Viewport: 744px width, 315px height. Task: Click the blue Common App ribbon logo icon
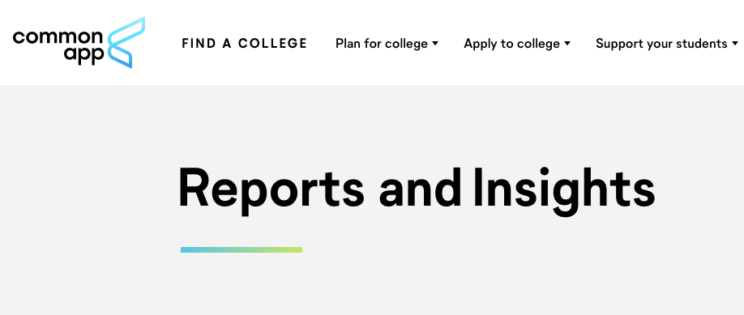tap(126, 43)
